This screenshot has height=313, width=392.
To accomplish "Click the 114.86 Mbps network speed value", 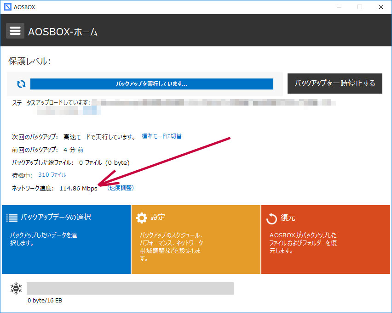I will [79, 188].
